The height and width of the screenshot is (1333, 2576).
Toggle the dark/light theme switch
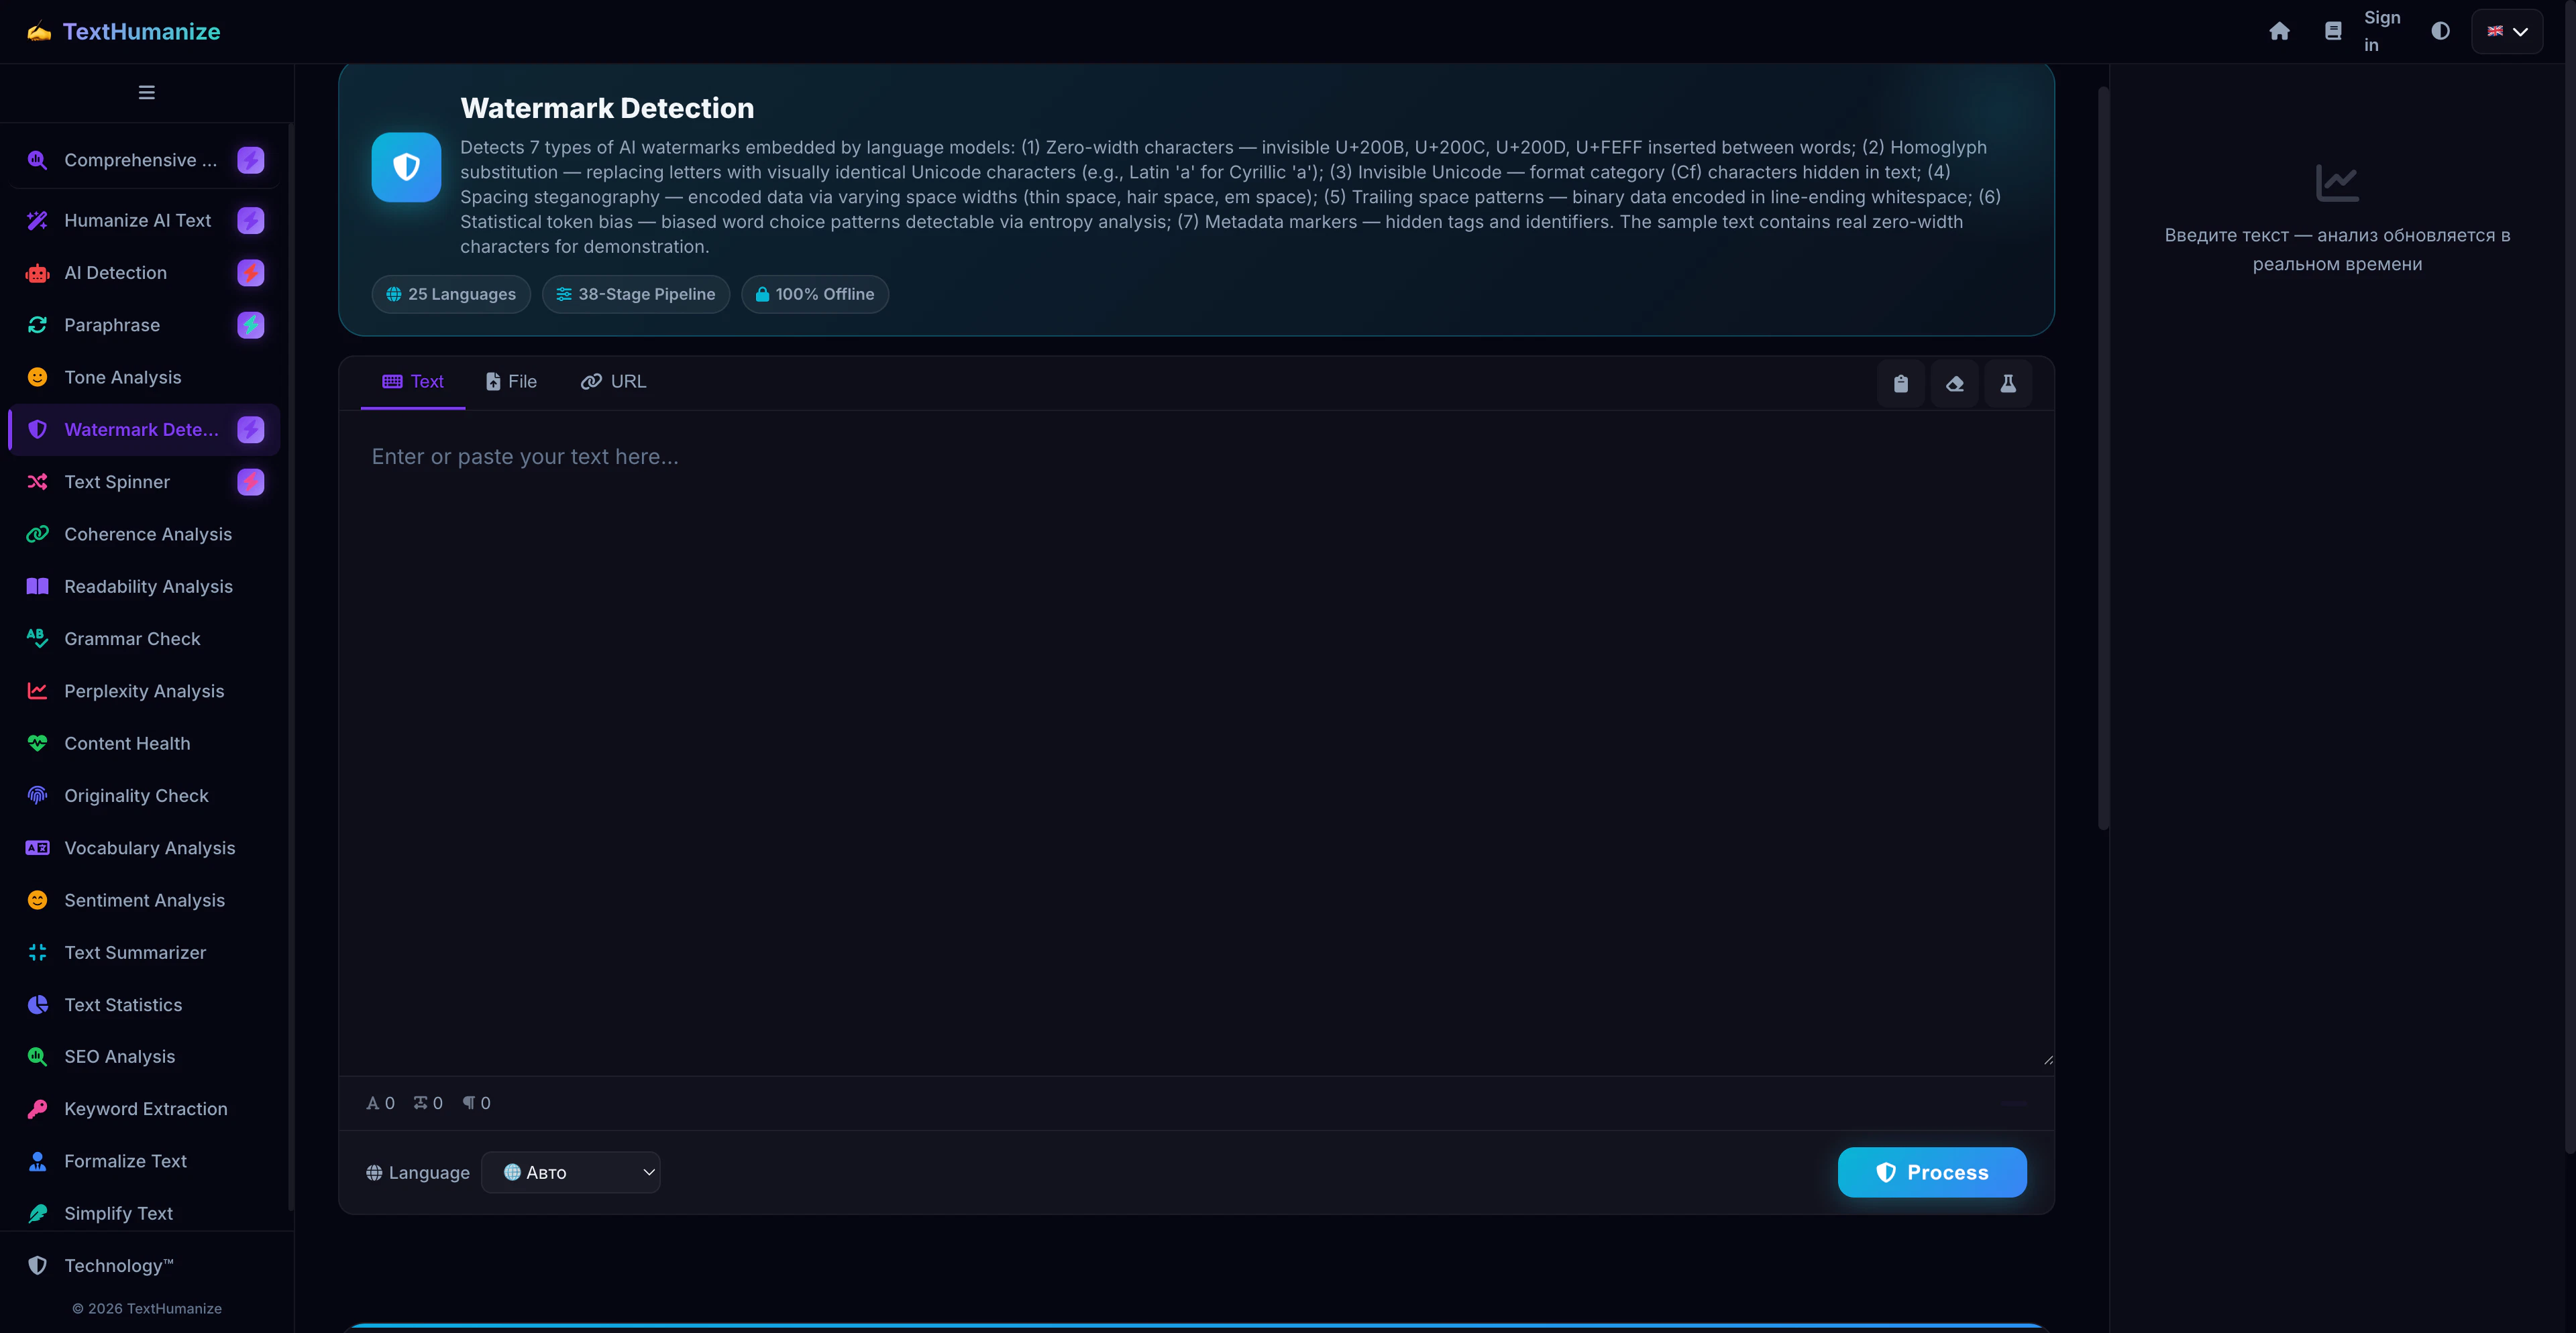click(2440, 31)
